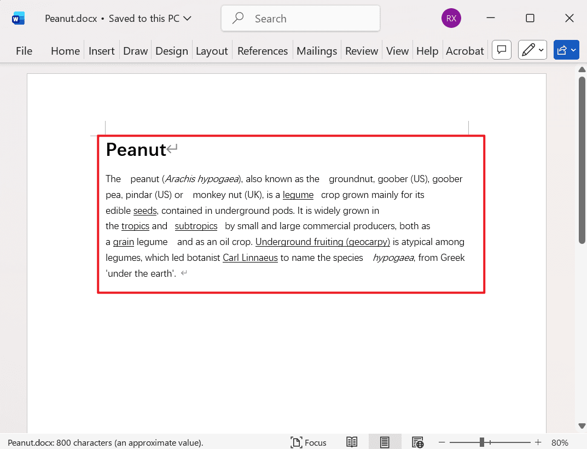
Task: Follow the subtropics hyperlink
Action: pyautogui.click(x=196, y=226)
